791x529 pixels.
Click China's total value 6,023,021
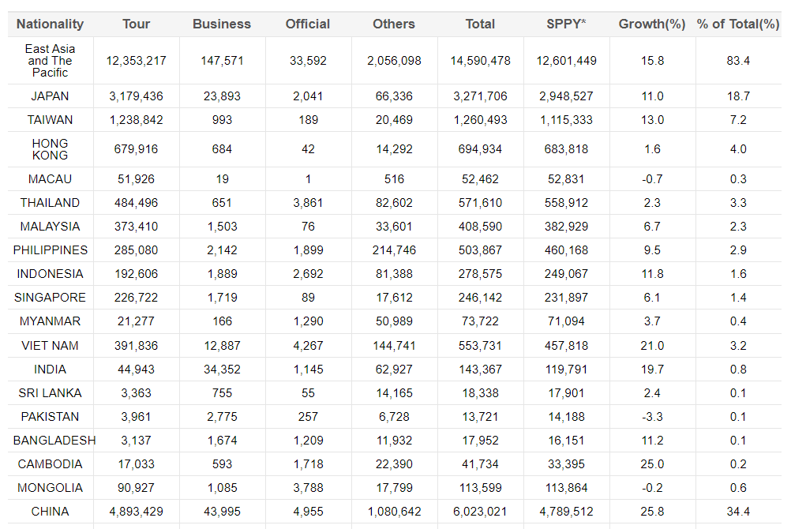point(480,512)
